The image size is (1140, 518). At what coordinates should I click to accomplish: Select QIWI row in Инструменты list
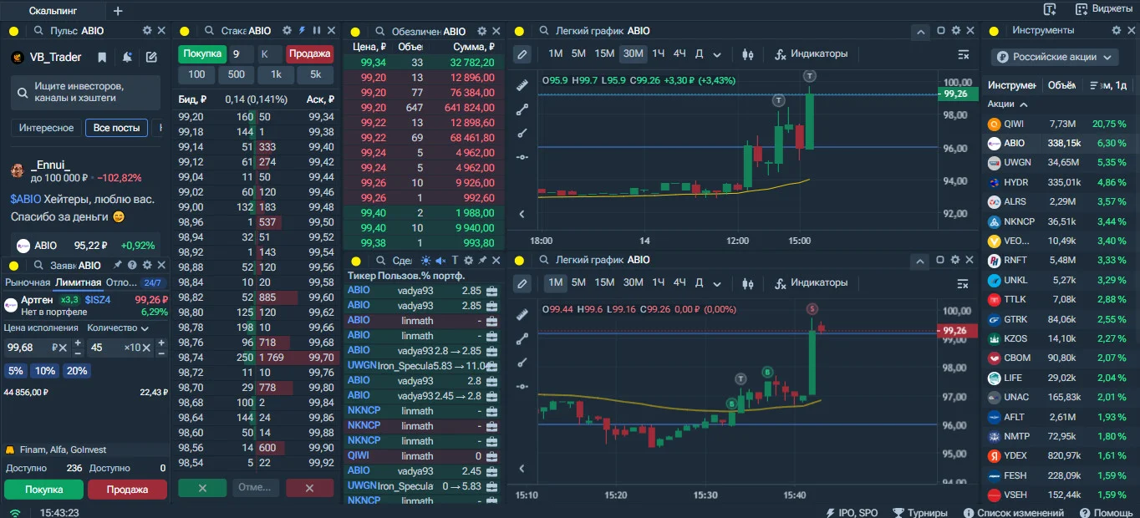(1061, 124)
